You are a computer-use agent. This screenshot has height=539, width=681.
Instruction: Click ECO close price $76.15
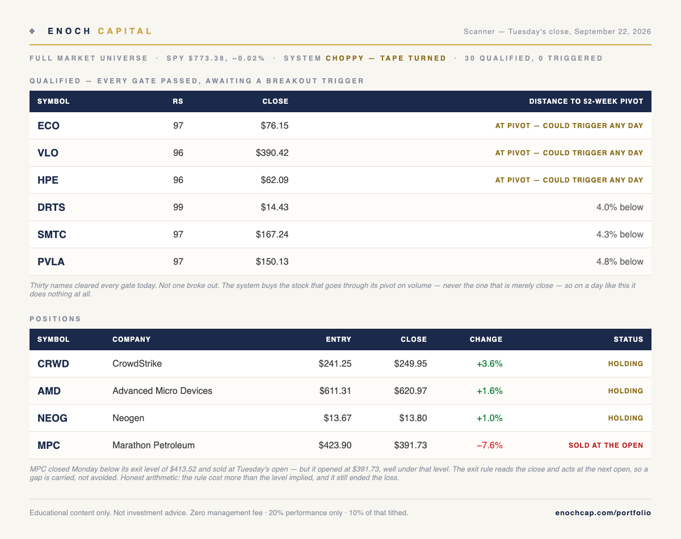point(275,126)
